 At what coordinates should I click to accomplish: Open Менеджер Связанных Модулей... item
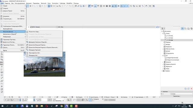click(x=44, y=42)
